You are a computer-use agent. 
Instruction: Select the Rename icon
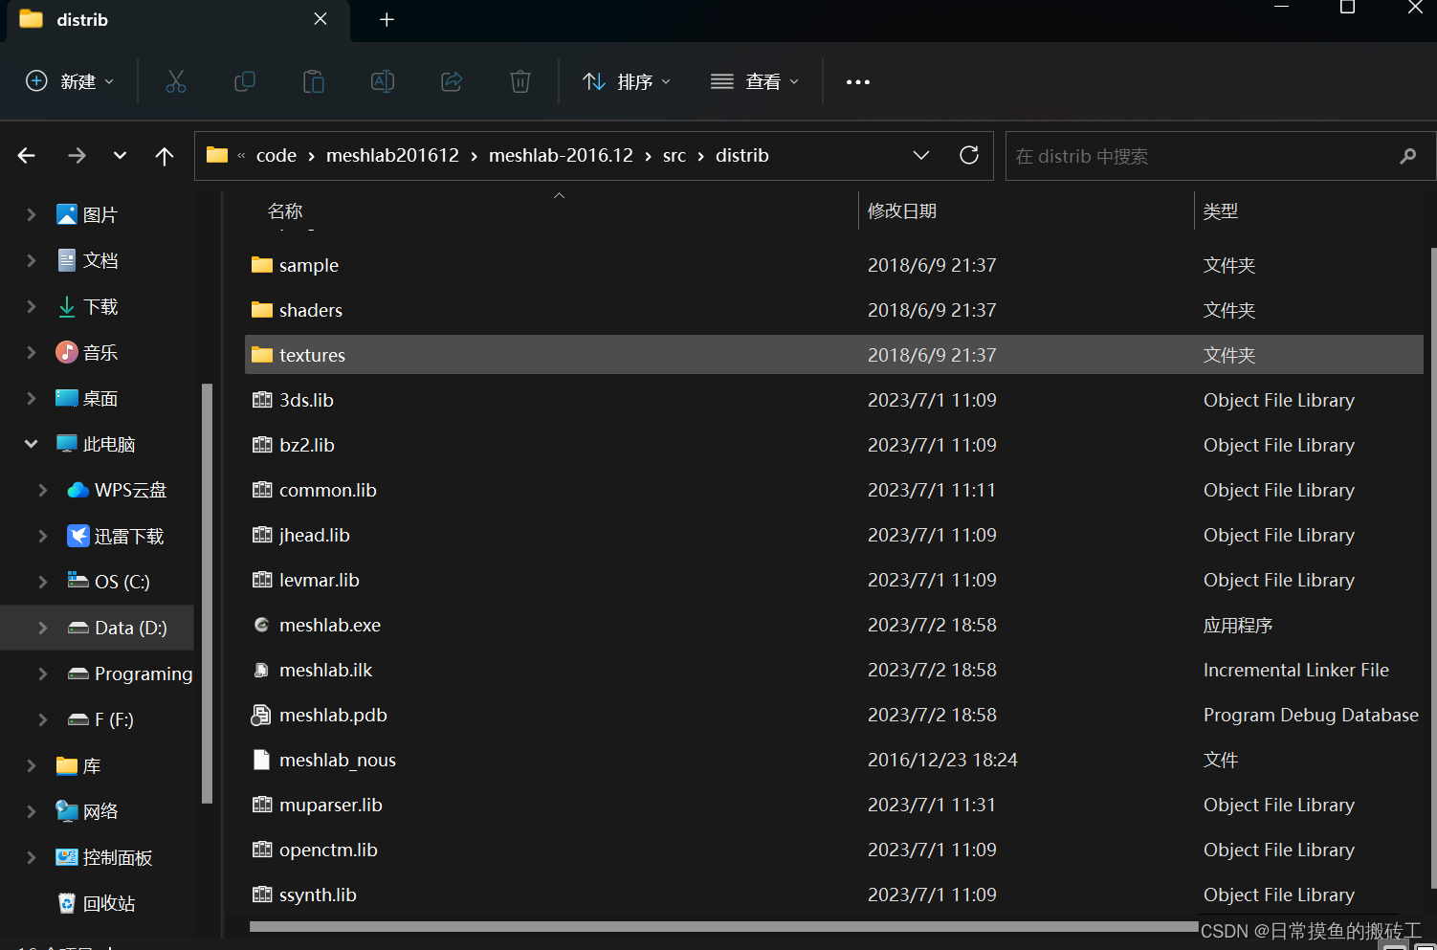point(383,81)
